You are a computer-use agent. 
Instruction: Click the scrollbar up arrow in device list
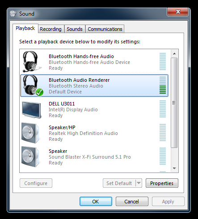(174, 54)
